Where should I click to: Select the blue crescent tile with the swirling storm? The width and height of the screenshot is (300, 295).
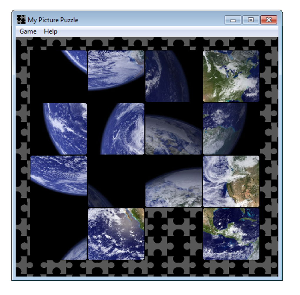pyautogui.click(x=116, y=129)
